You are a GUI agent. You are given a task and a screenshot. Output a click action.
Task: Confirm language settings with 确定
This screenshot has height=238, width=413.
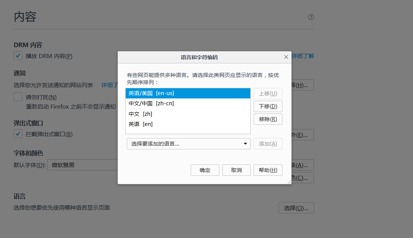click(x=205, y=170)
